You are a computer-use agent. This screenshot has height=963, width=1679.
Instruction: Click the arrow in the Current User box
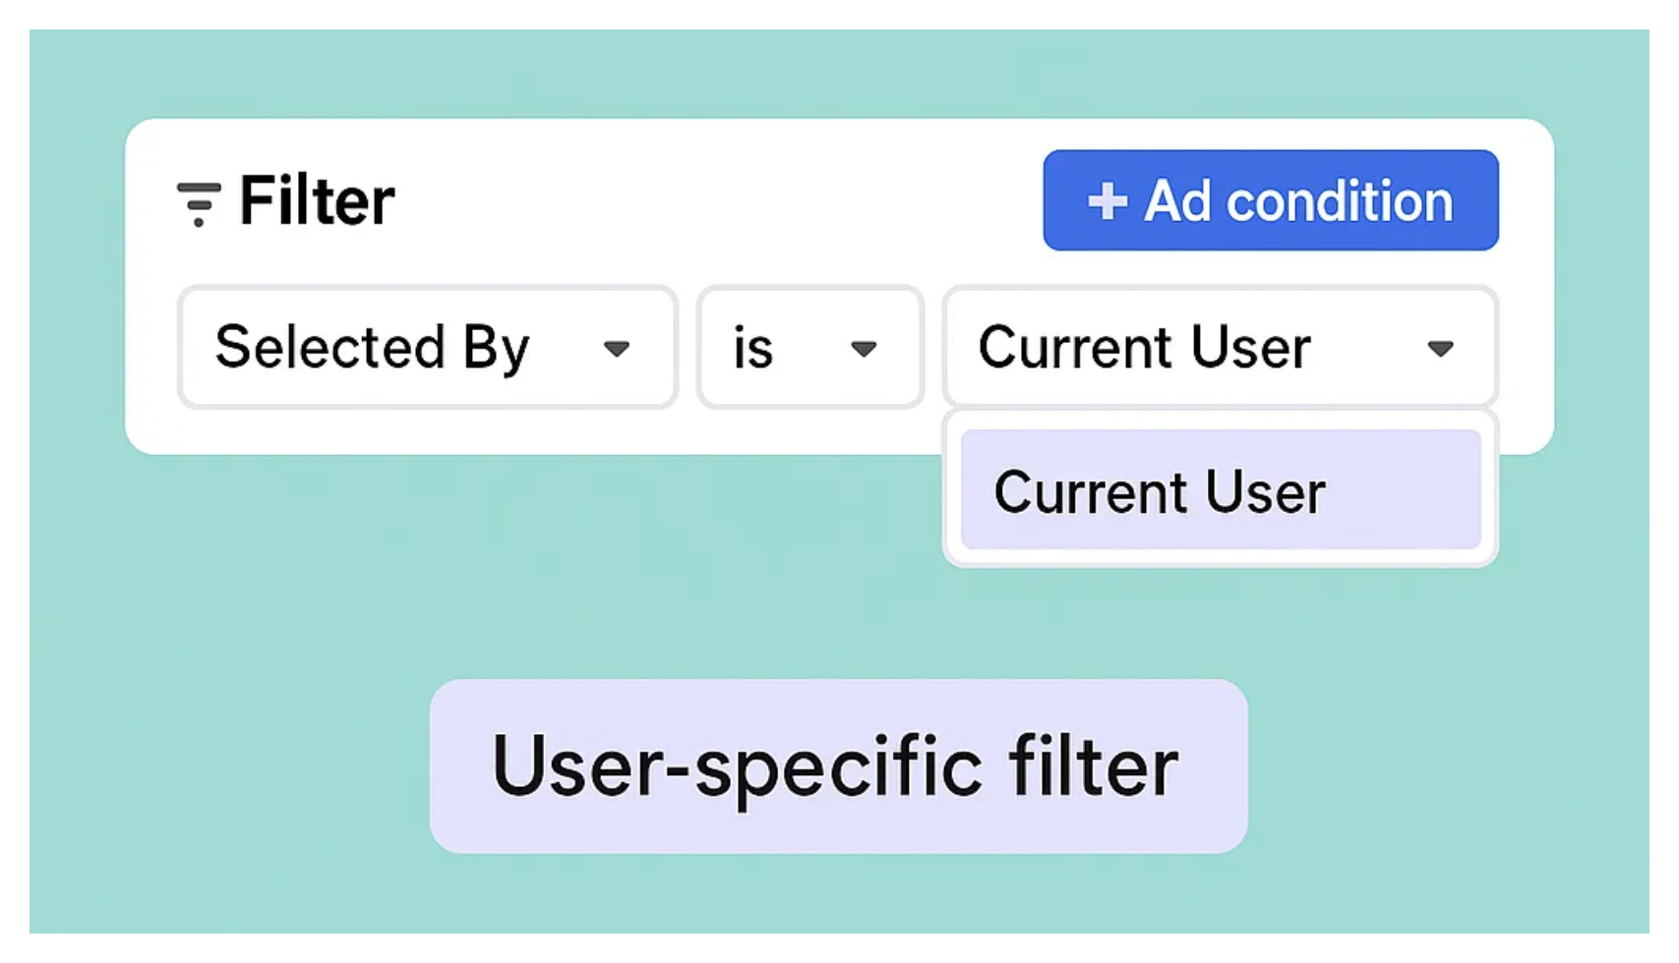tap(1440, 349)
